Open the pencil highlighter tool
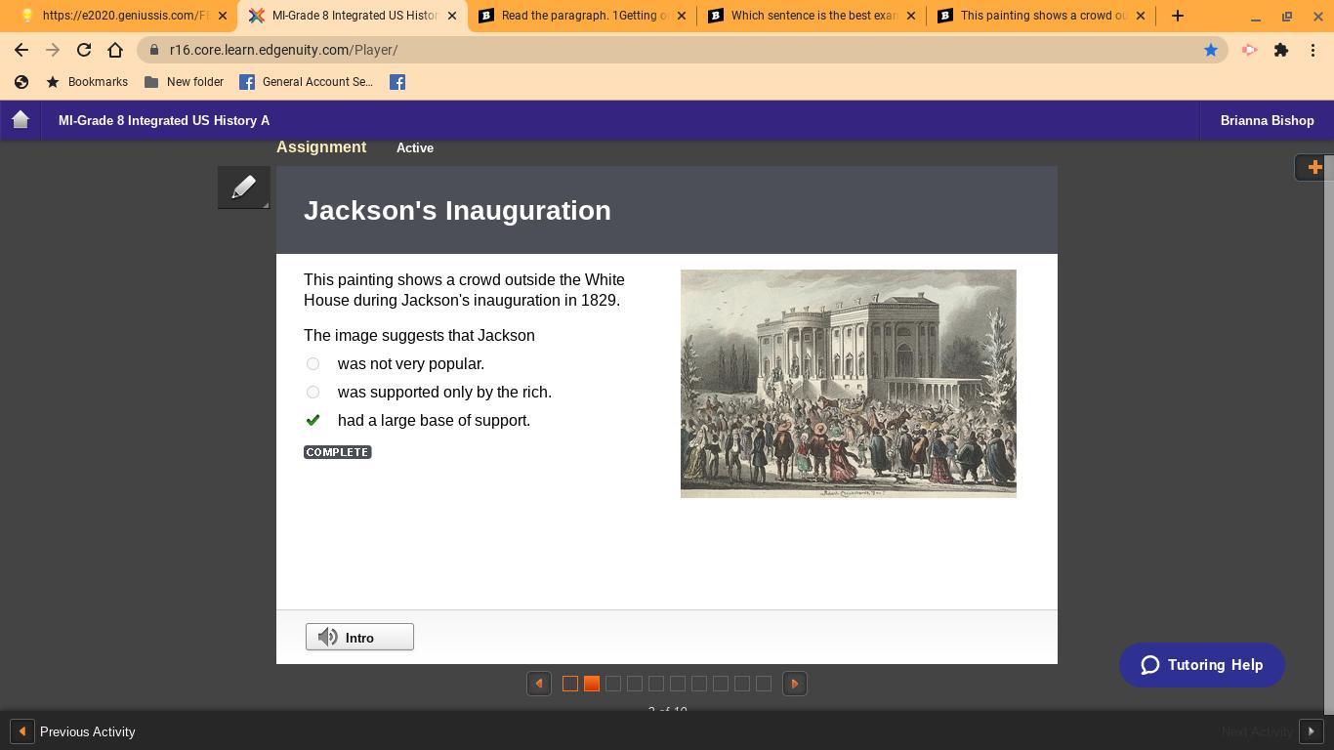Image resolution: width=1334 pixels, height=750 pixels. (244, 187)
